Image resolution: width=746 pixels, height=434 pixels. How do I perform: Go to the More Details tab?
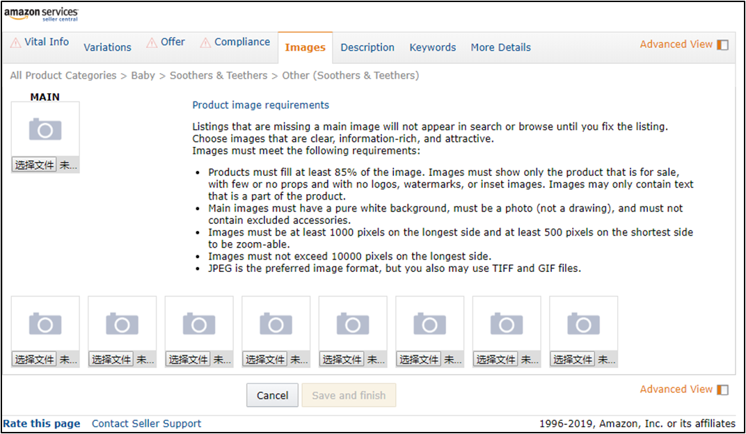(x=500, y=47)
